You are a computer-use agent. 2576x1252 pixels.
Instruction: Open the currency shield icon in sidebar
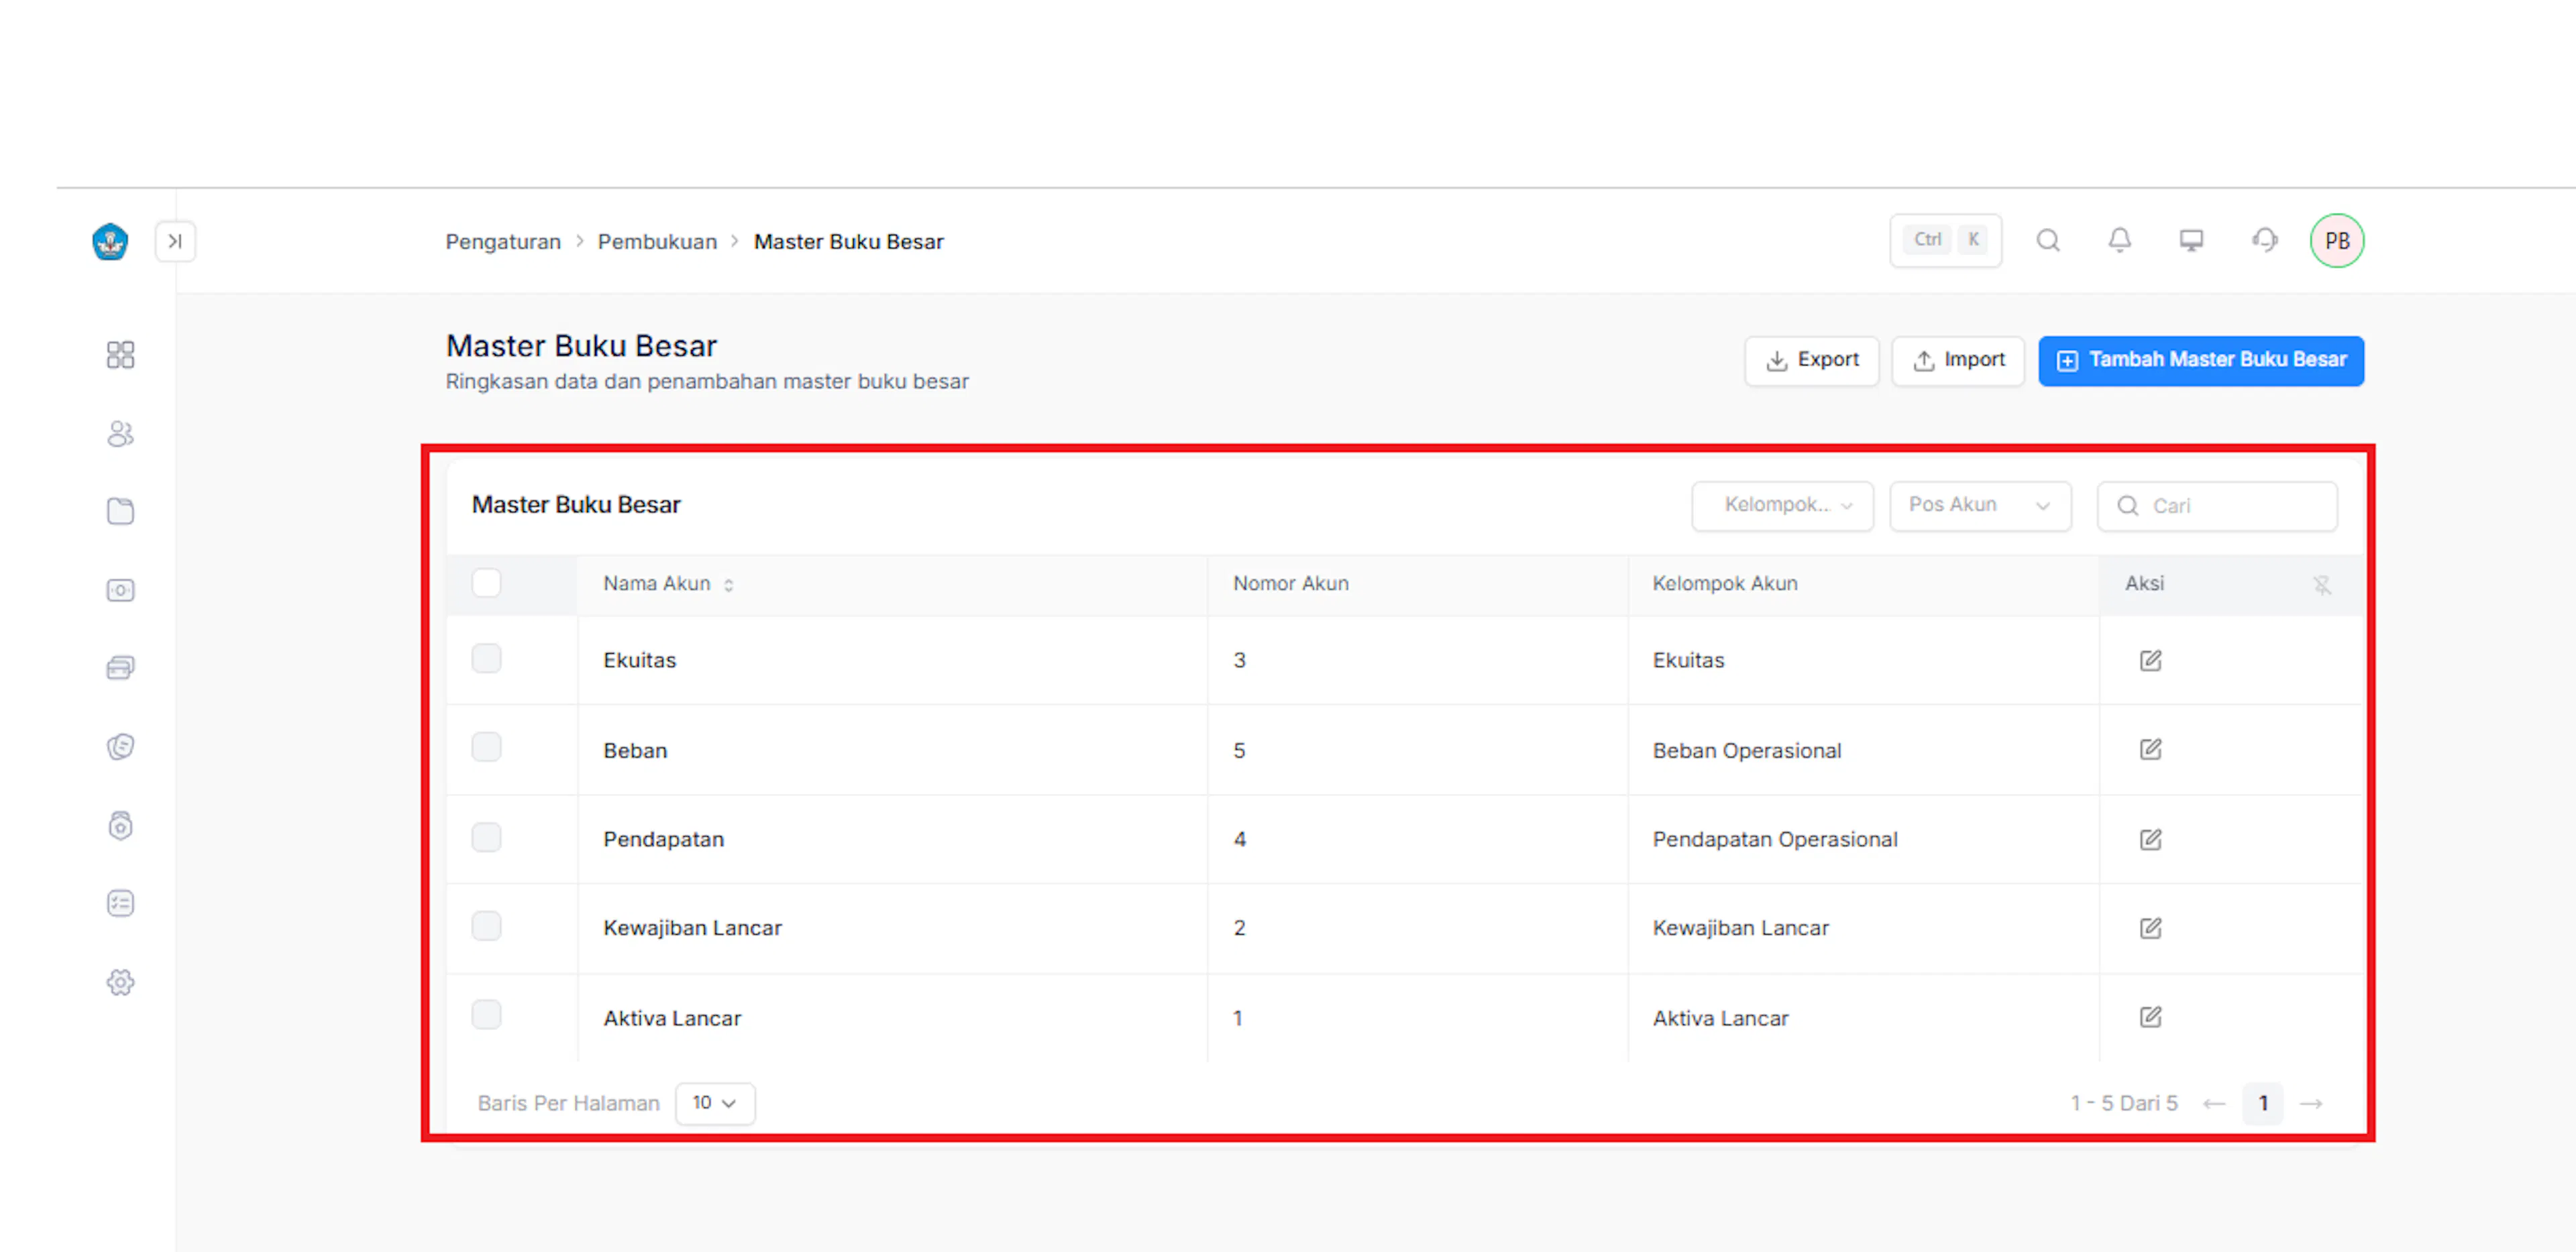click(120, 747)
